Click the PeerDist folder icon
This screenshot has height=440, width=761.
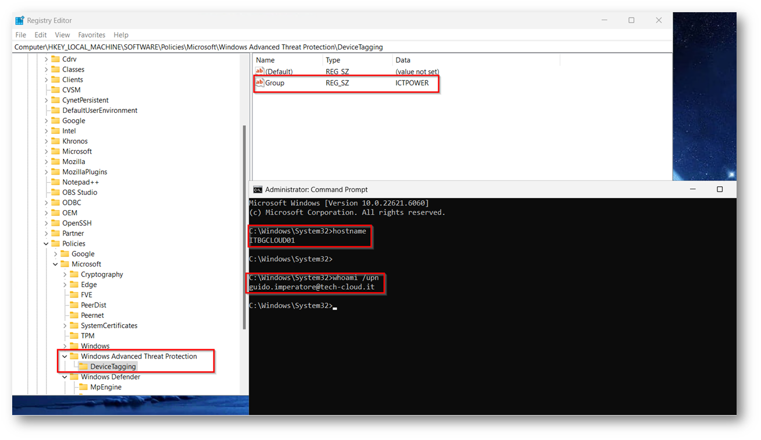74,305
